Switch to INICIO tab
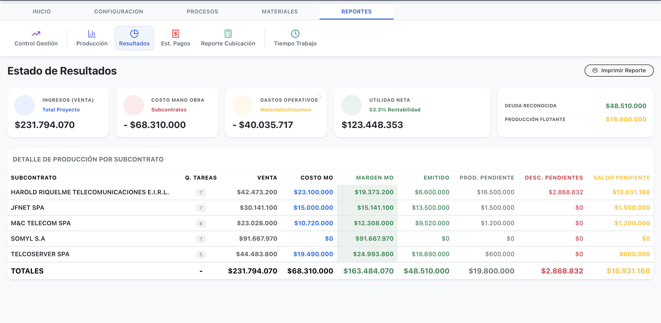The width and height of the screenshot is (661, 323). coord(42,12)
